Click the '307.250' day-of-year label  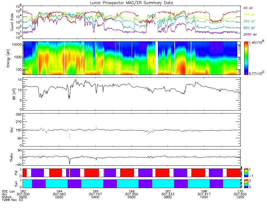tap(132, 194)
